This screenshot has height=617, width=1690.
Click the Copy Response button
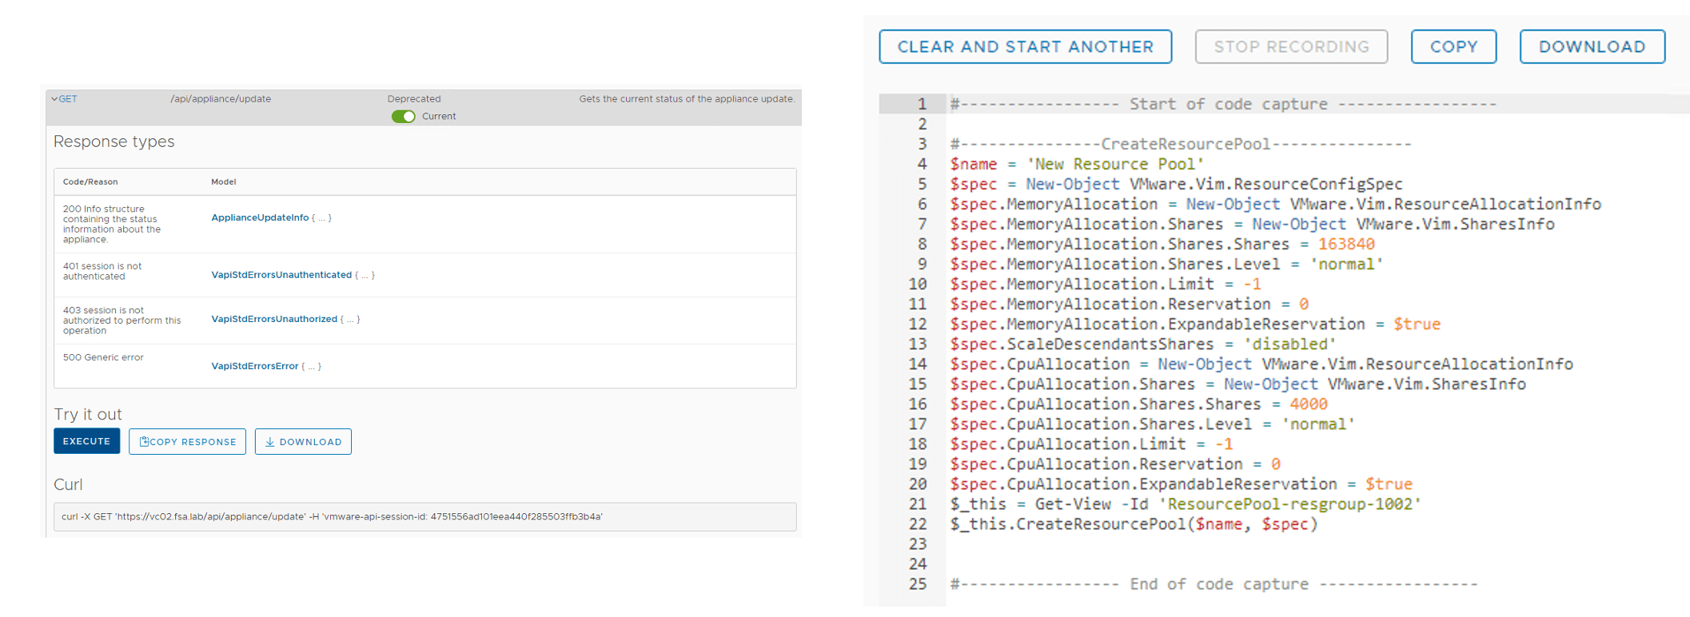(x=187, y=441)
